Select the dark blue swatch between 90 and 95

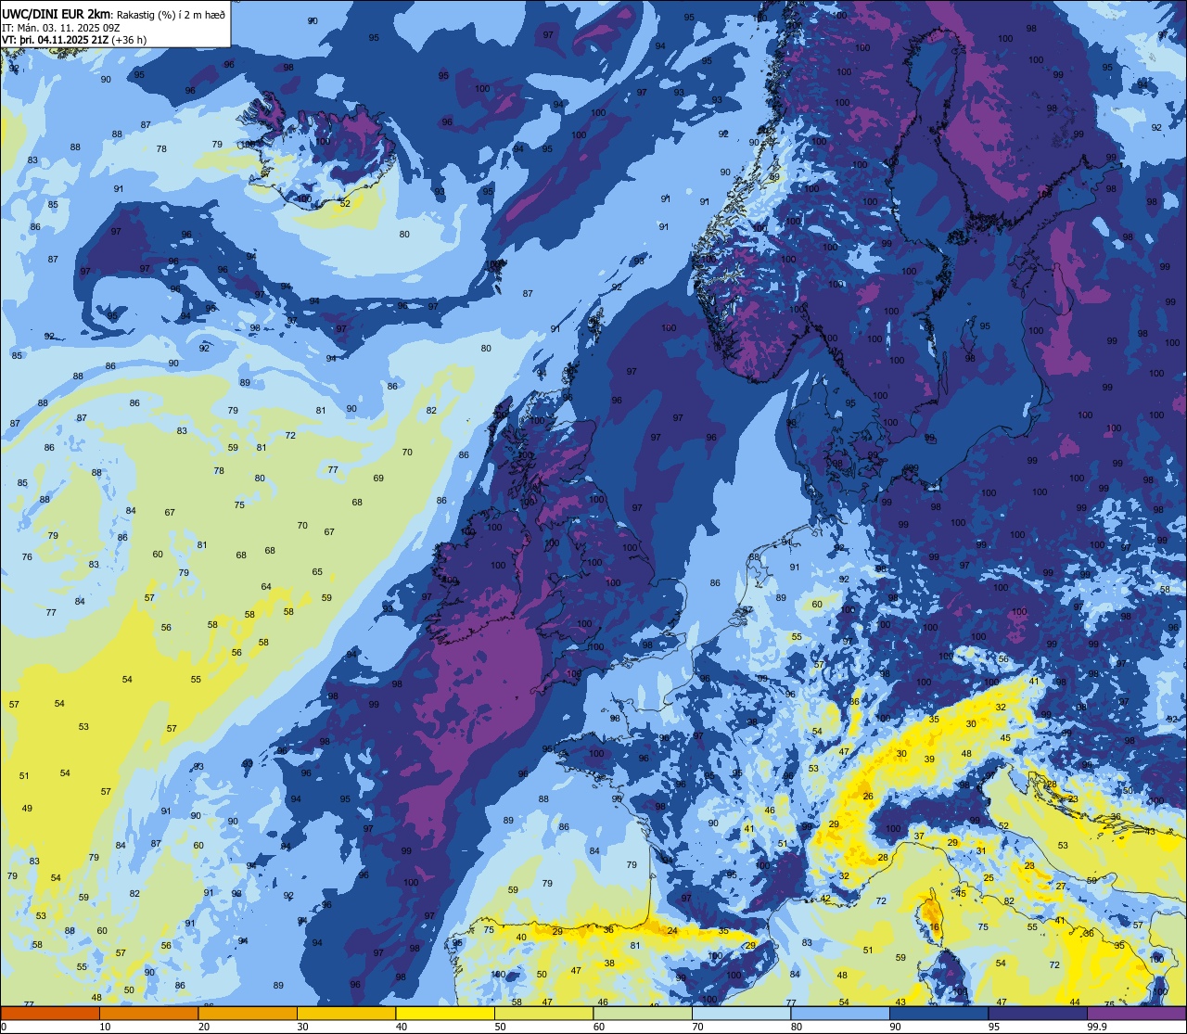click(938, 1013)
